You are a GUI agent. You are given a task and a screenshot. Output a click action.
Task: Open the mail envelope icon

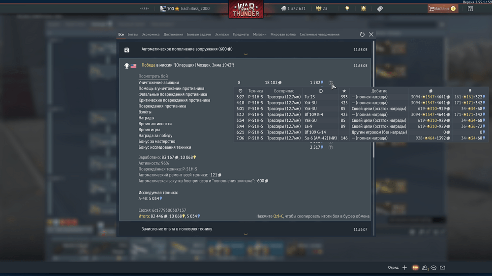point(442,268)
